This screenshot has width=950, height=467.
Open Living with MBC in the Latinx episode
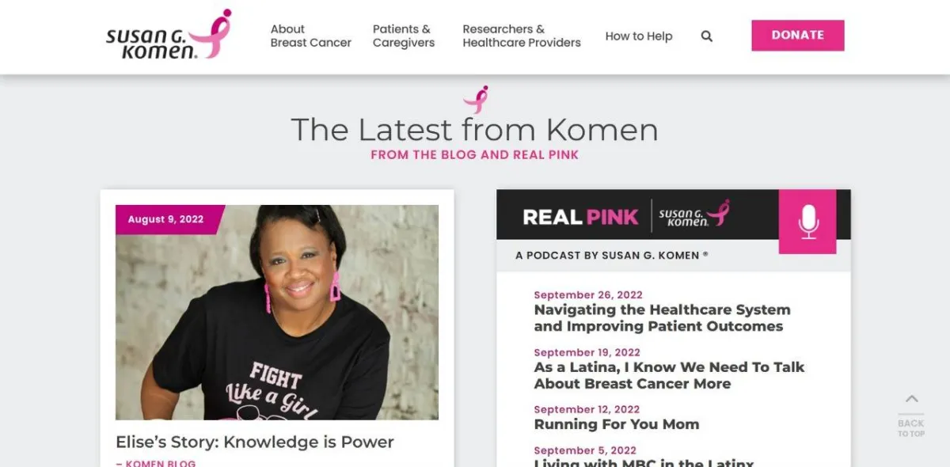(644, 462)
